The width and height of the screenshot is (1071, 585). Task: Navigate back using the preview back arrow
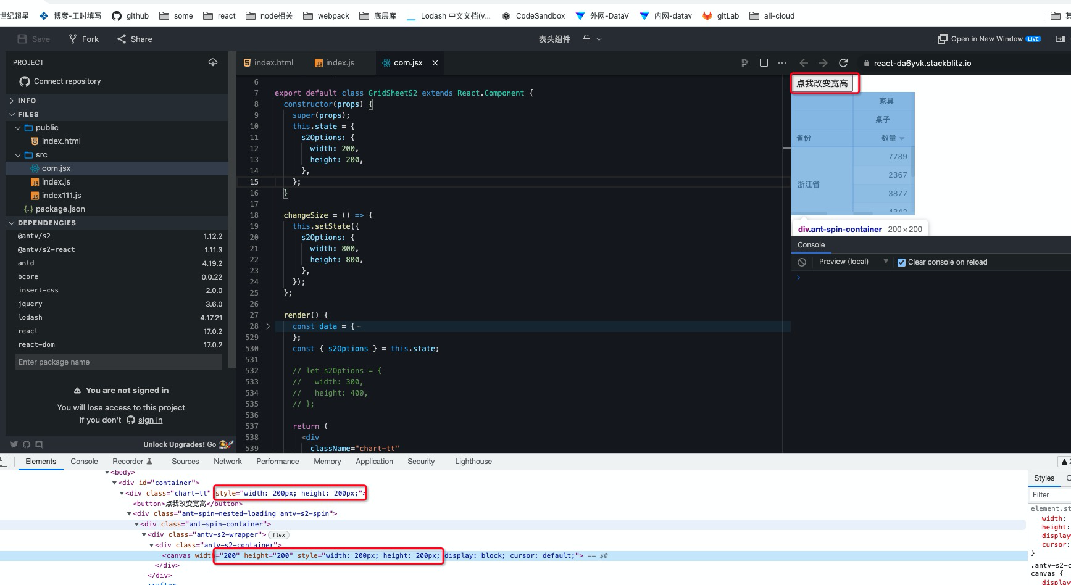803,62
